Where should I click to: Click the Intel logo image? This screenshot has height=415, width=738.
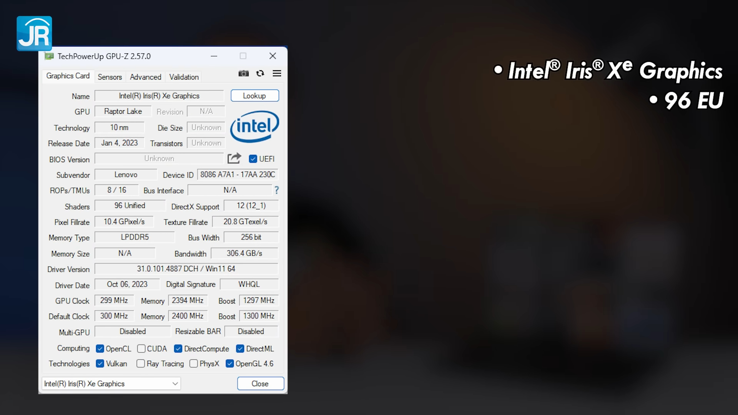pos(254,126)
